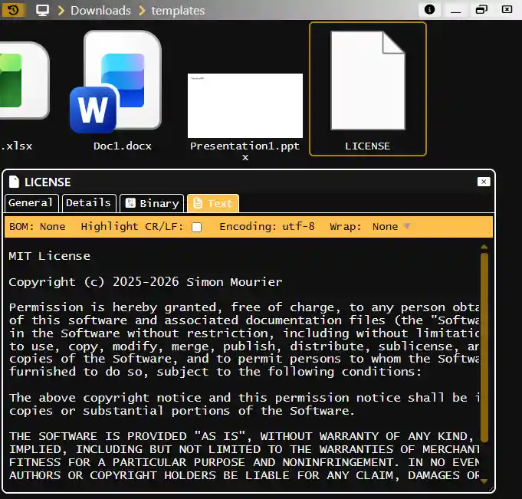522x499 pixels.
Task: Expand the chevron before Downloads
Action: click(x=61, y=11)
